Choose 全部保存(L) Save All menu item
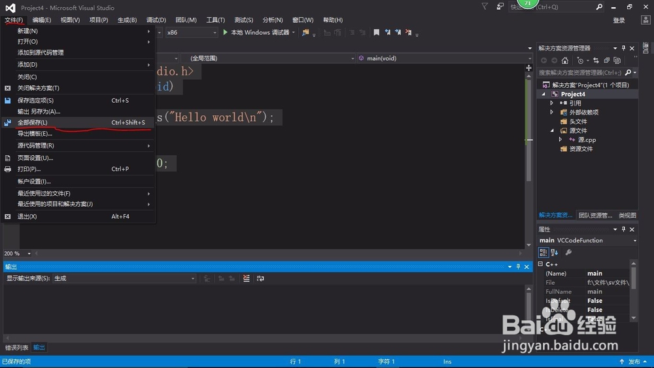The width and height of the screenshot is (654, 368). click(78, 122)
